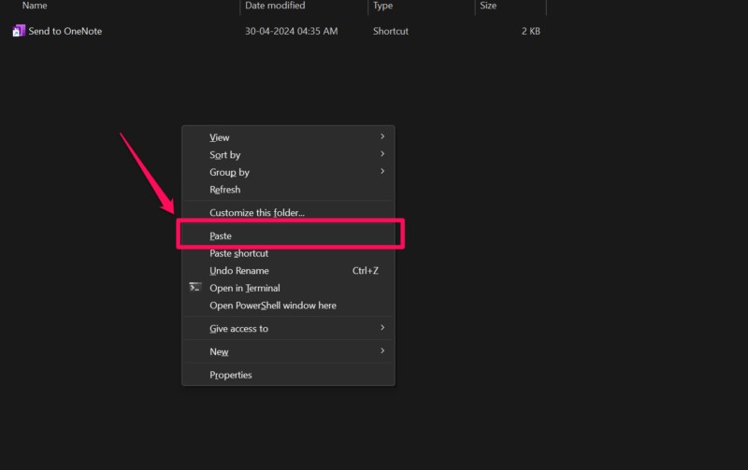748x470 pixels.
Task: Sort by the Name column header
Action: point(35,6)
